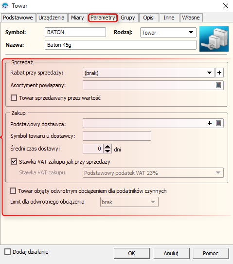The image size is (233, 264).
Task: Enable Towar objęty odwrotnym obciążeniem checkbox
Action: (13, 191)
